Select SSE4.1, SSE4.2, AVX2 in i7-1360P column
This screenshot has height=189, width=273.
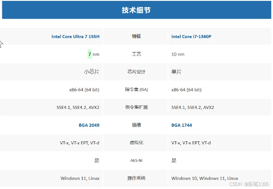click(x=192, y=107)
